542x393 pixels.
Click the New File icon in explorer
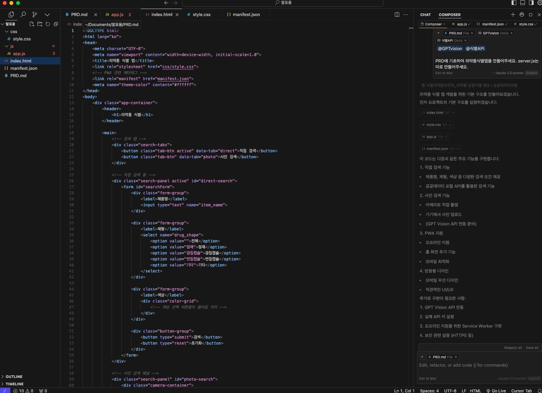32,24
